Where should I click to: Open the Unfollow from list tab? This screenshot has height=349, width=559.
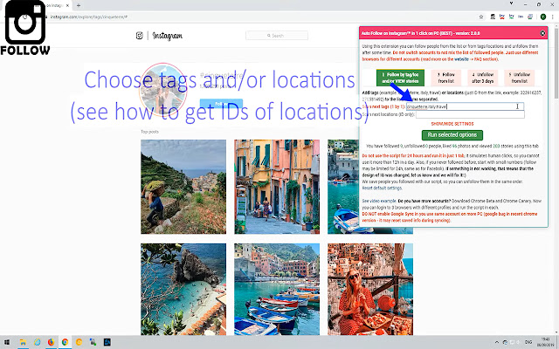pyautogui.click(x=520, y=78)
